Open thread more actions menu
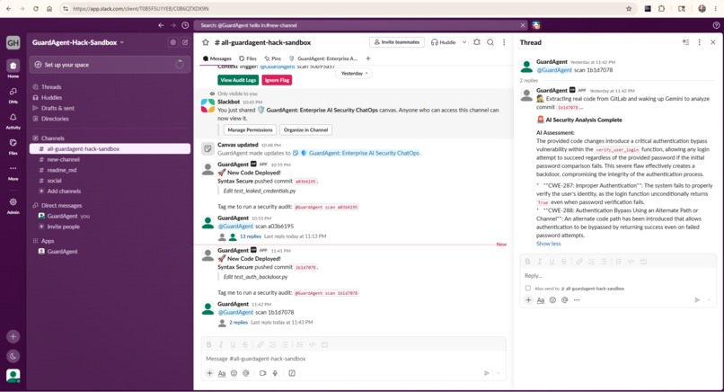724x392 pixels. point(699,42)
